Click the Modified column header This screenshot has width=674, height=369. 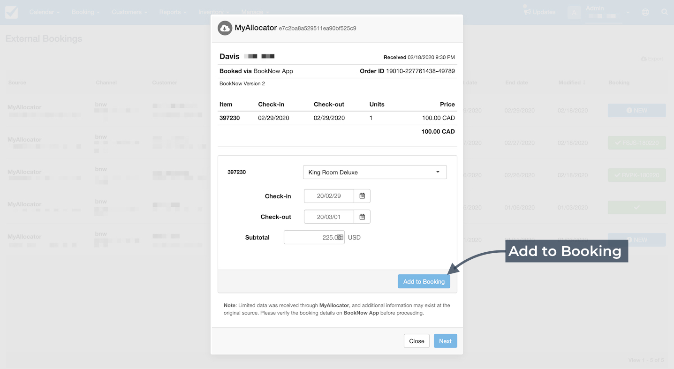click(572, 83)
